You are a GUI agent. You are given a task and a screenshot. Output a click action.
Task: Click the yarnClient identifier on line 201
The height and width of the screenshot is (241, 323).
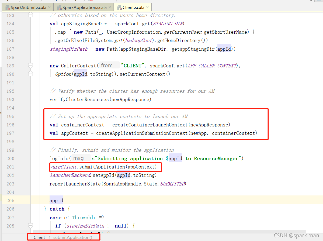coord(63,167)
